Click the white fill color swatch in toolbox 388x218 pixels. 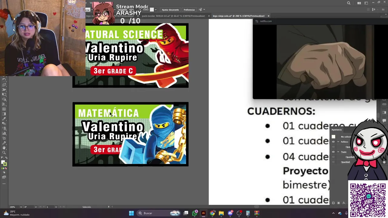coord(2,161)
